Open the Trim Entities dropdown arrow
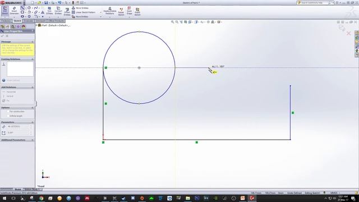 pos(49,17)
